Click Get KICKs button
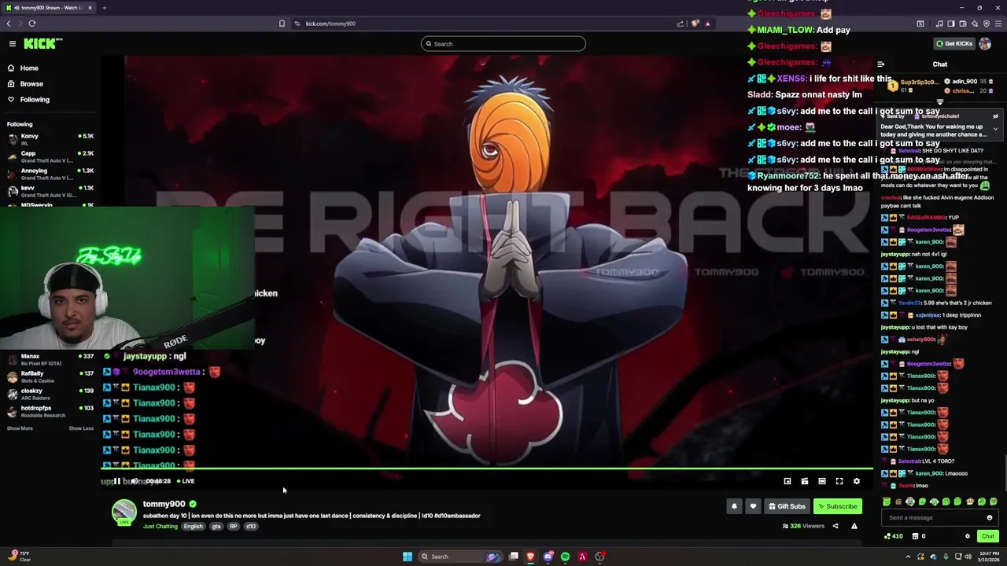This screenshot has height=566, width=1007. [954, 44]
